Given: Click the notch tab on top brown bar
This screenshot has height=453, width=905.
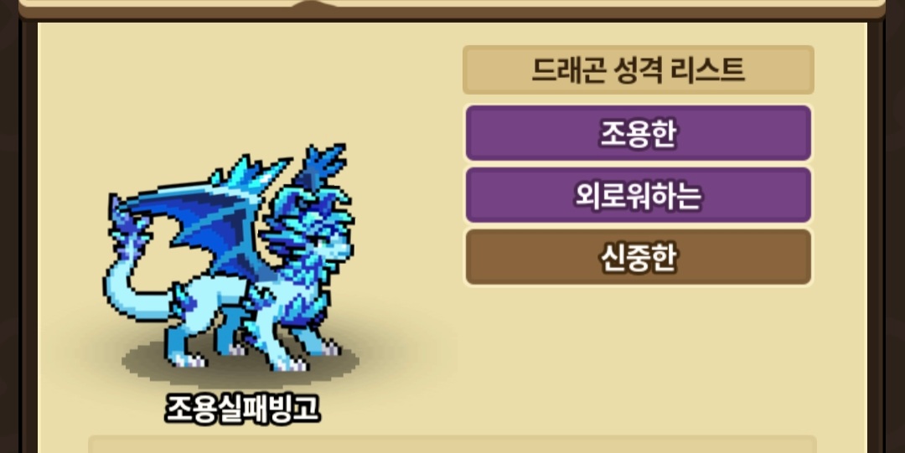Looking at the screenshot, I should point(315,4).
